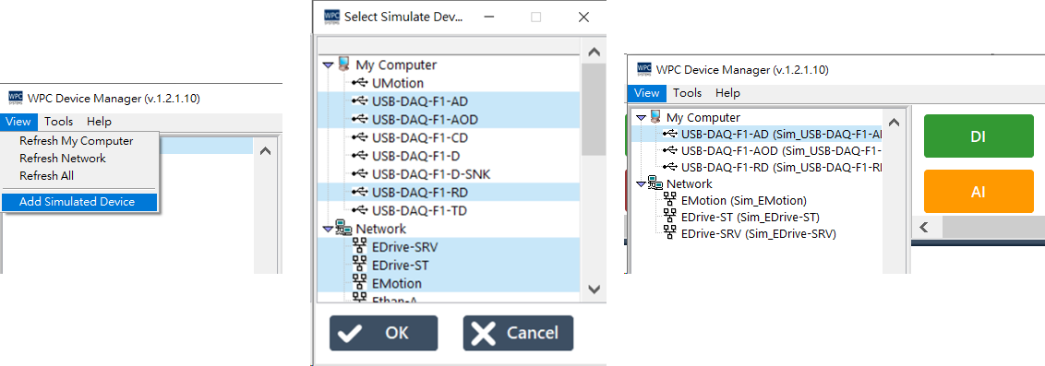
Task: Click scroll down arrow in simulate dialog
Action: [595, 289]
